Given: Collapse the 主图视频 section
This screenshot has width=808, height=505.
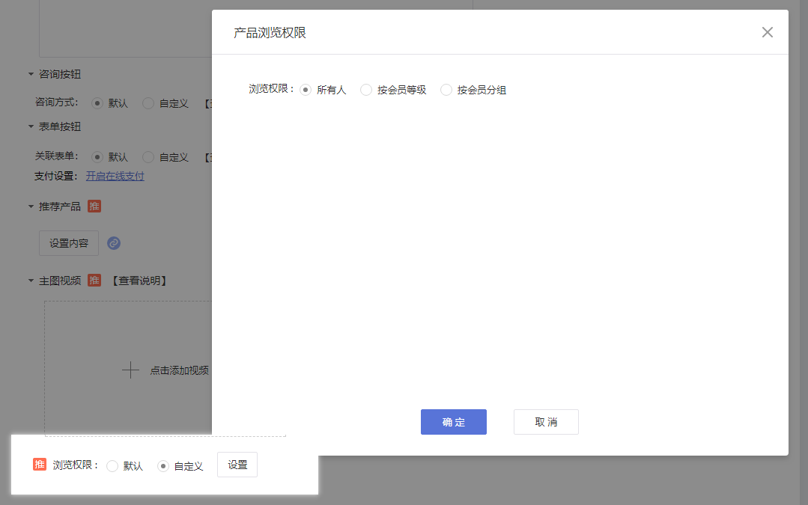Looking at the screenshot, I should point(31,281).
